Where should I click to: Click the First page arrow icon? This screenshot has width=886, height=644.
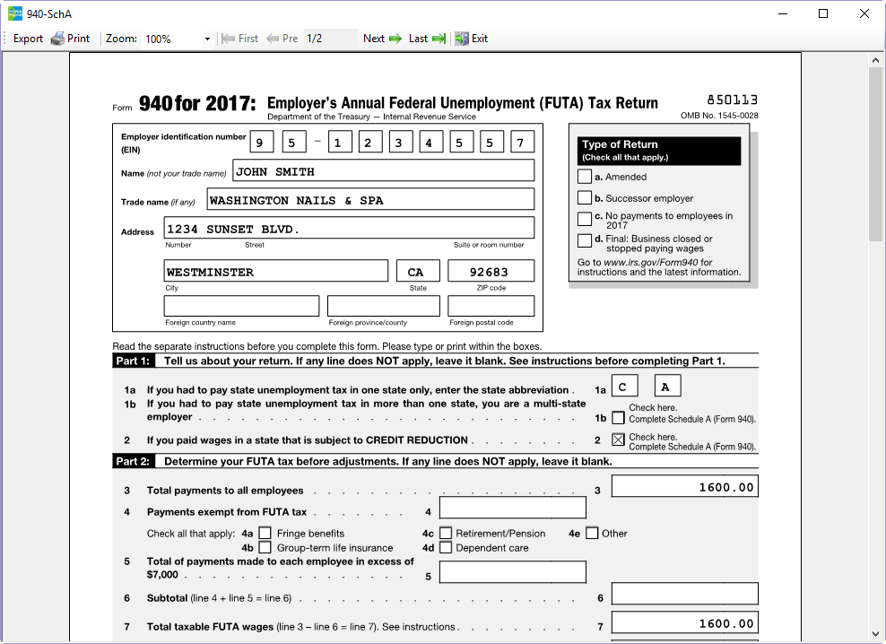coord(228,39)
